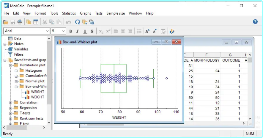263x138 pixels.
Task: Click the Open file folder icon
Action: pos(6,22)
